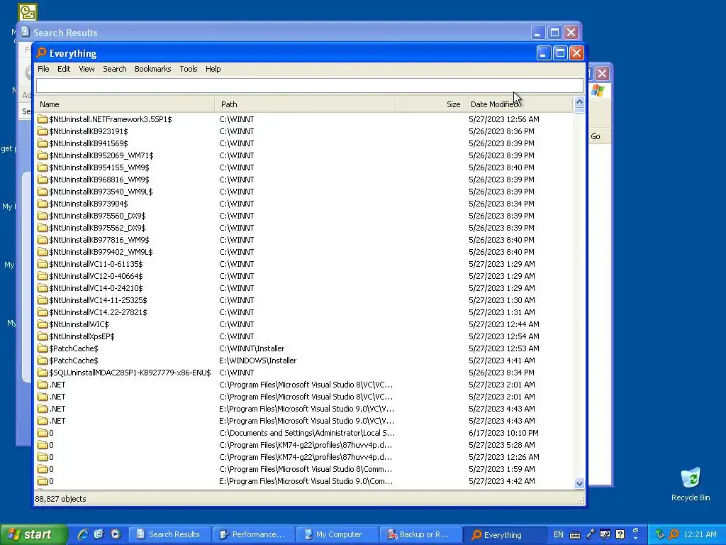
Task: Click the Everything taskbar button
Action: (x=504, y=534)
